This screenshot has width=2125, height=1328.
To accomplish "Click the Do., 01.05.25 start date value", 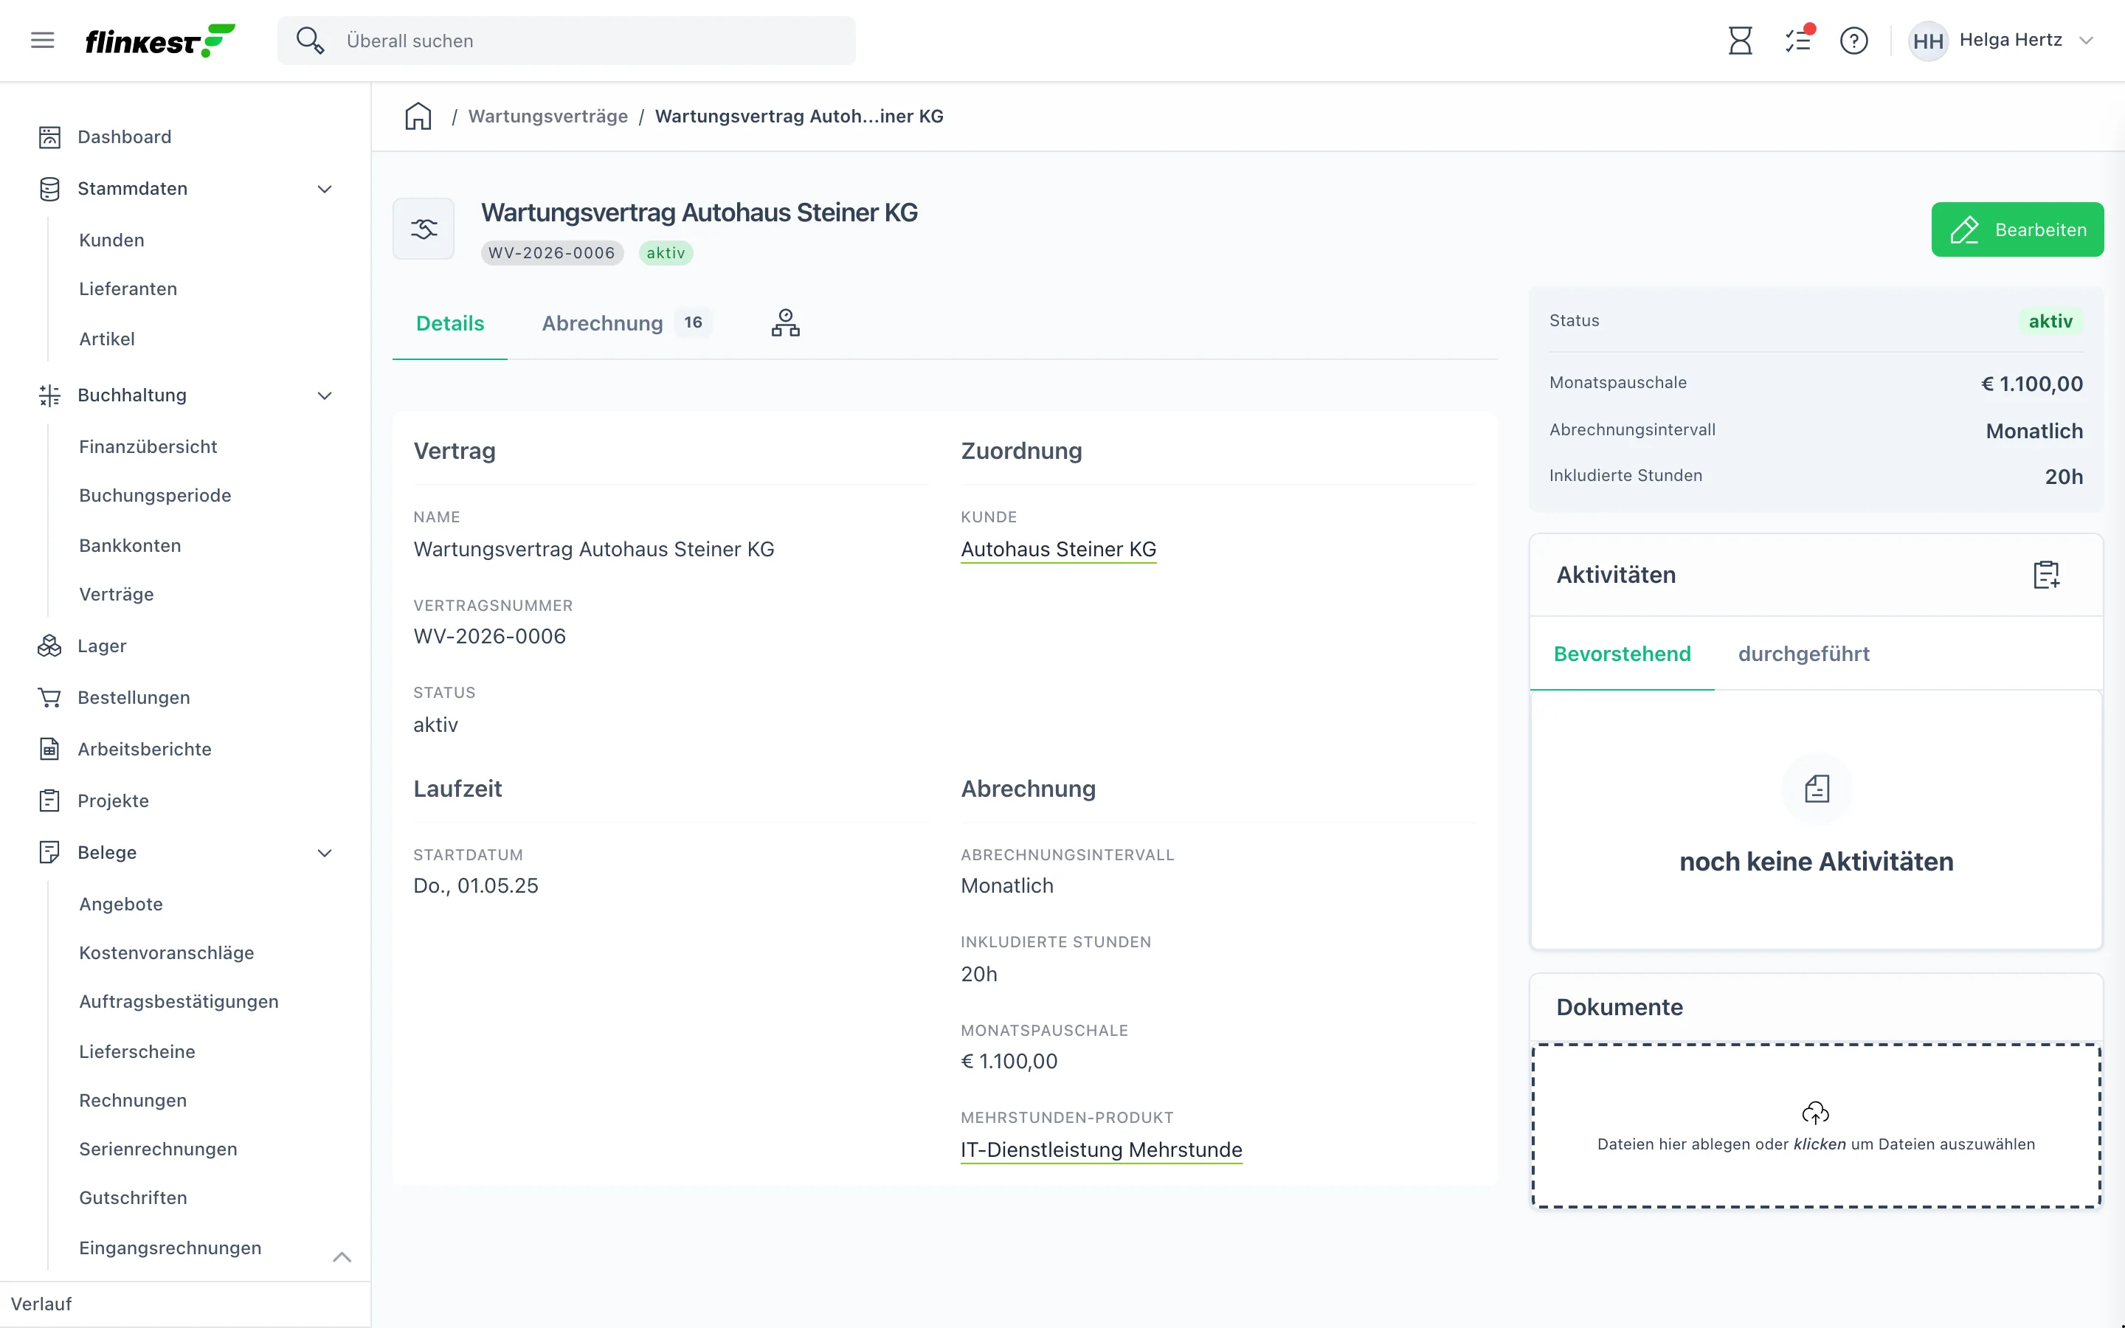I will tap(476, 886).
